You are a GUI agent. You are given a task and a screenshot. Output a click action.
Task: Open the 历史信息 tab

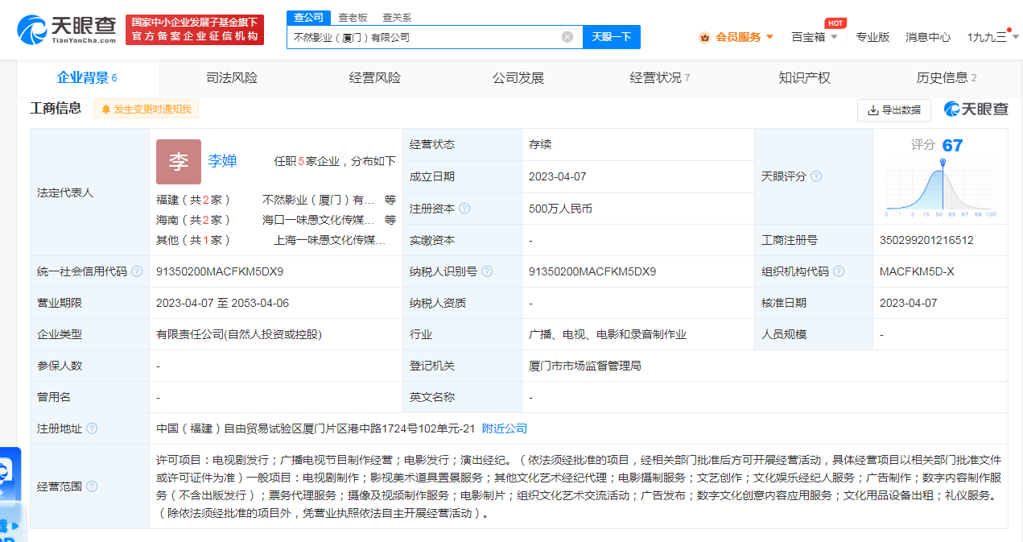coord(947,78)
